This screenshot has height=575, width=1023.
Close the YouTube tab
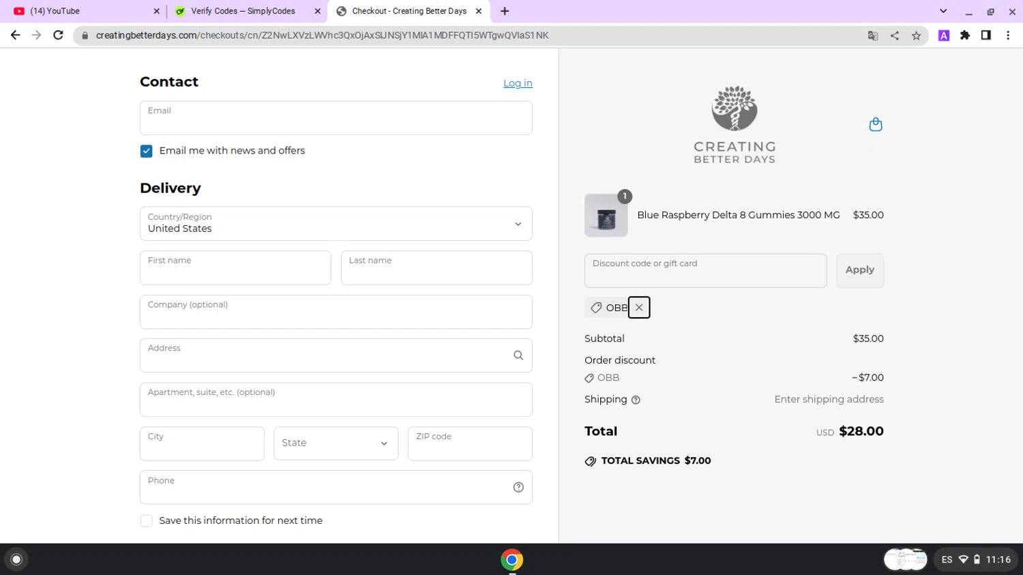pyautogui.click(x=156, y=11)
